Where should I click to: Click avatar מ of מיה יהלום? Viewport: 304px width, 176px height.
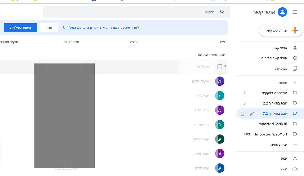(220, 110)
